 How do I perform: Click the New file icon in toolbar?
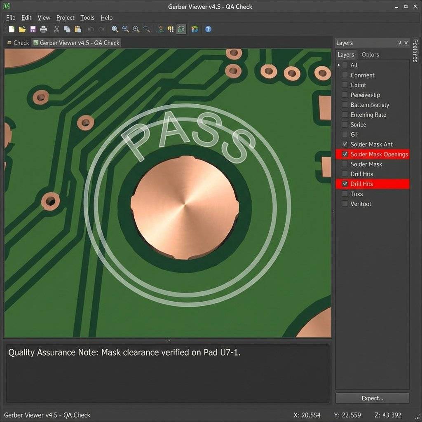[12, 29]
